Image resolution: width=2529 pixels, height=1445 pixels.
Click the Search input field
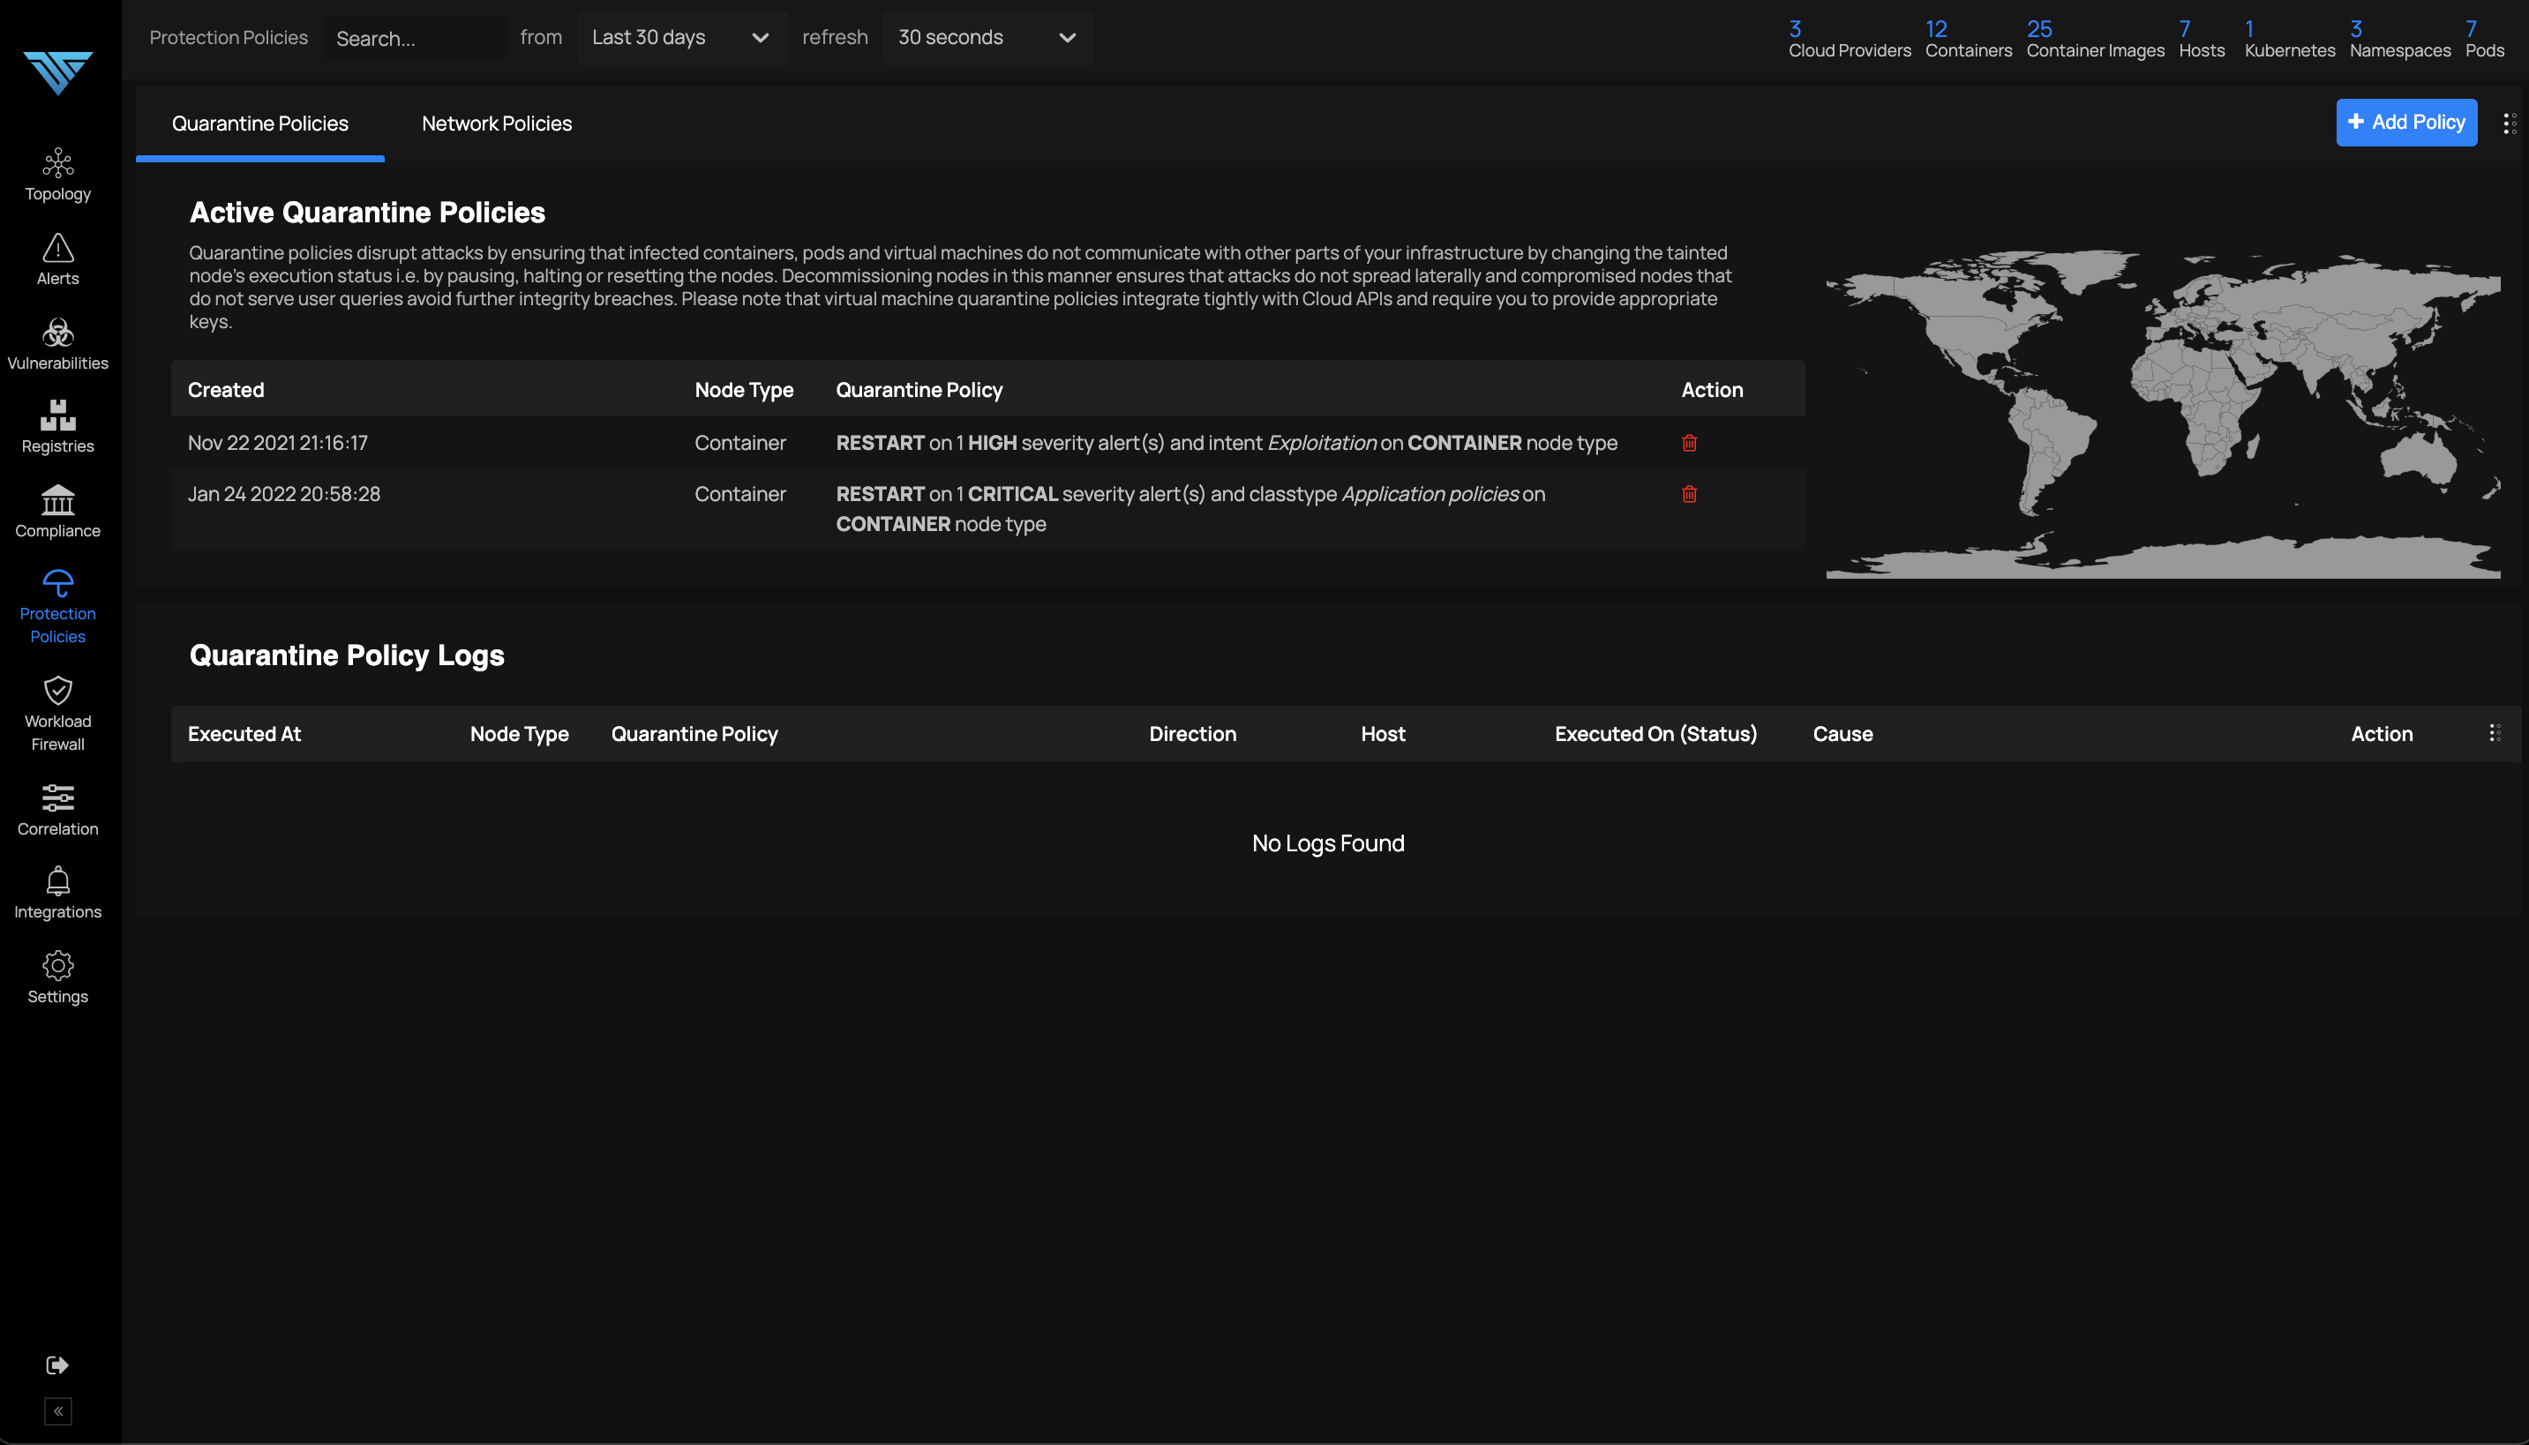point(414,38)
